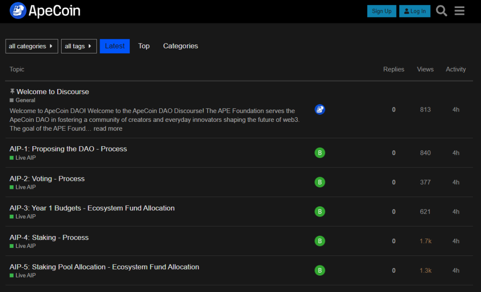Click the 4h activity on AIP-1 row

pyautogui.click(x=456, y=153)
